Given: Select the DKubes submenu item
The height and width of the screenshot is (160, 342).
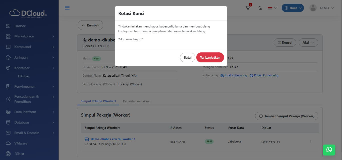Looking at the screenshot, I should (24, 76).
